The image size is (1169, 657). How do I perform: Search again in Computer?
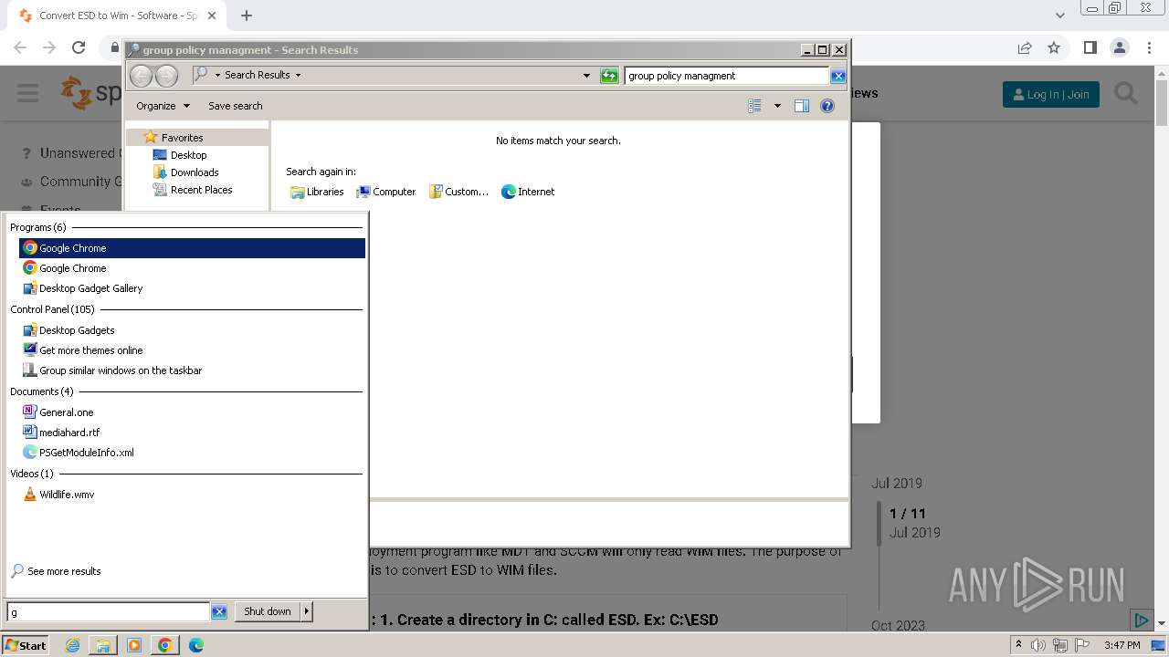(x=386, y=192)
